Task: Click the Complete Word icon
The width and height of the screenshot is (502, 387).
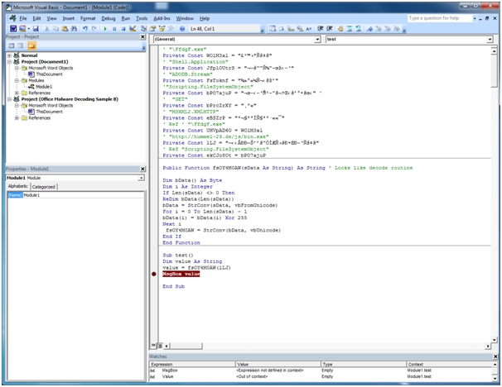Action: click(x=309, y=29)
